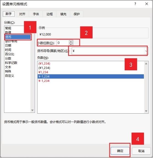Image resolution: width=153 pixels, height=158 pixels.
Task: Open the 填充 tab
Action: (63, 14)
